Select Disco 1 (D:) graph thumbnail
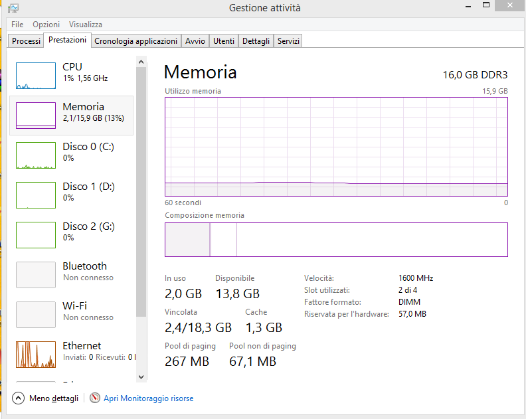 click(x=36, y=195)
